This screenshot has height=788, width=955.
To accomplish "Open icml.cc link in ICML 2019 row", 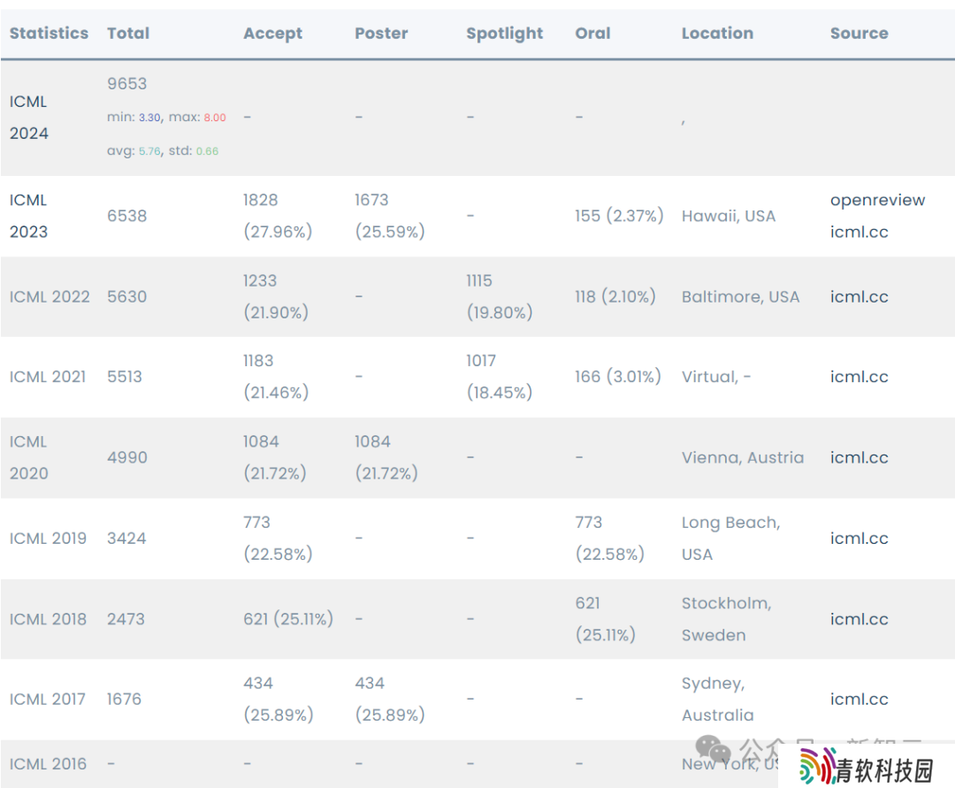I will click(x=859, y=539).
